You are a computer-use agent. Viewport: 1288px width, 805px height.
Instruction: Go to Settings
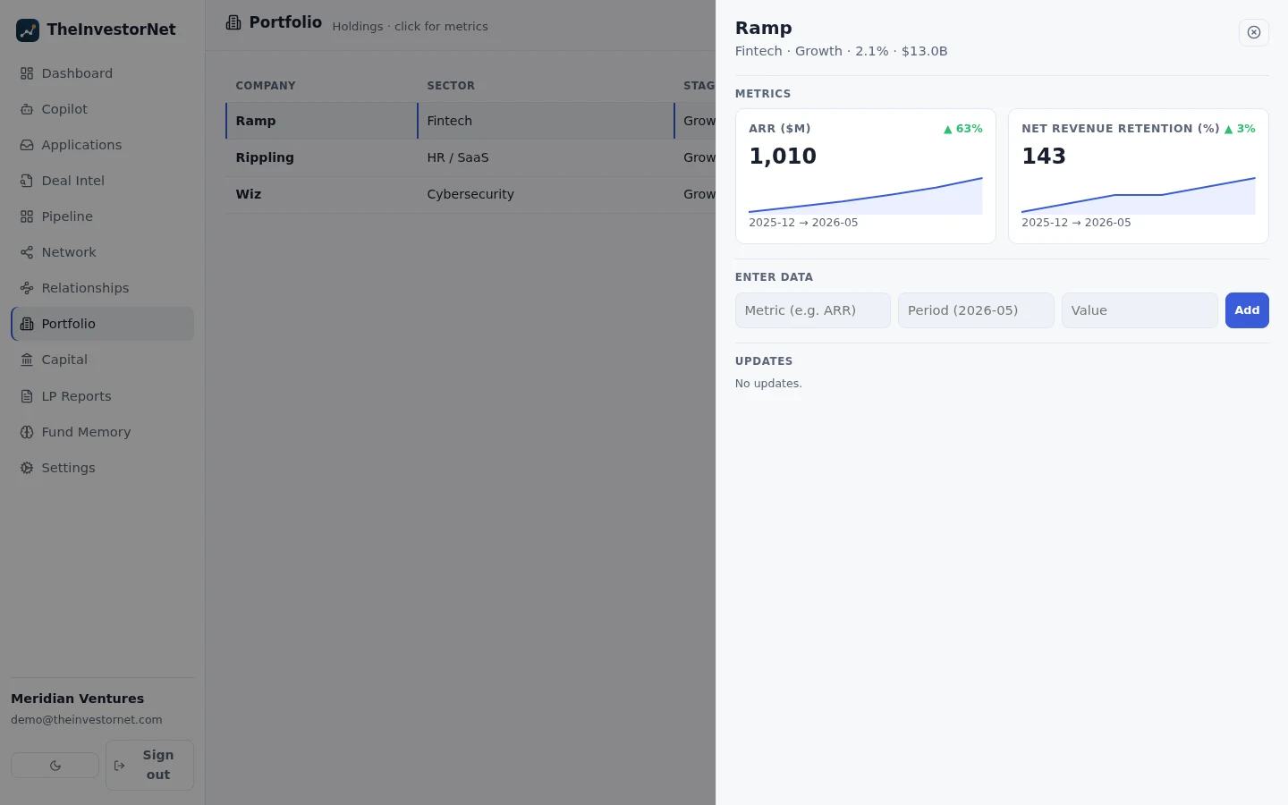[102, 468]
